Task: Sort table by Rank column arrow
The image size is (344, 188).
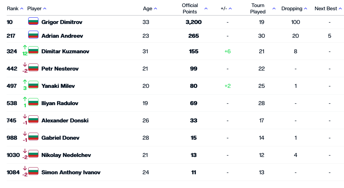Action: pyautogui.click(x=22, y=8)
